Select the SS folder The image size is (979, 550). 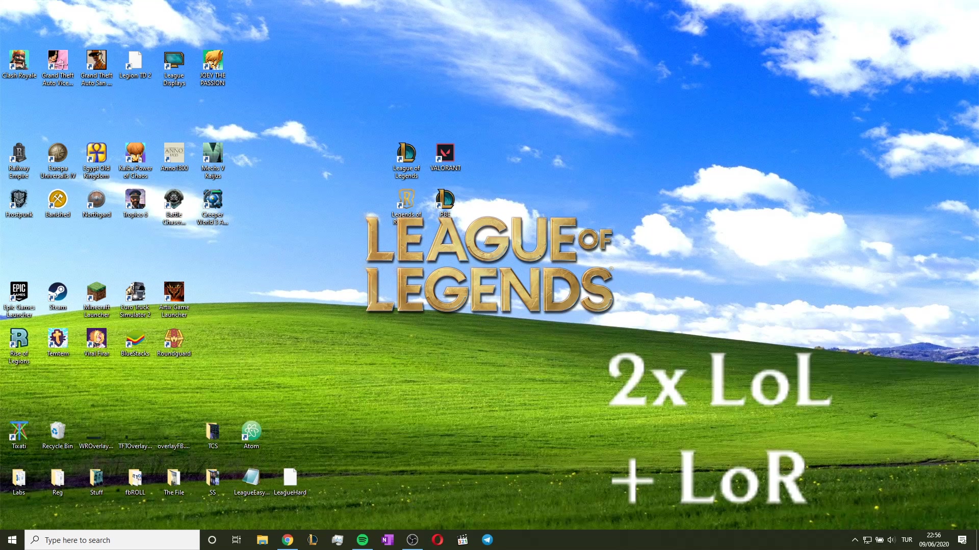tap(213, 481)
